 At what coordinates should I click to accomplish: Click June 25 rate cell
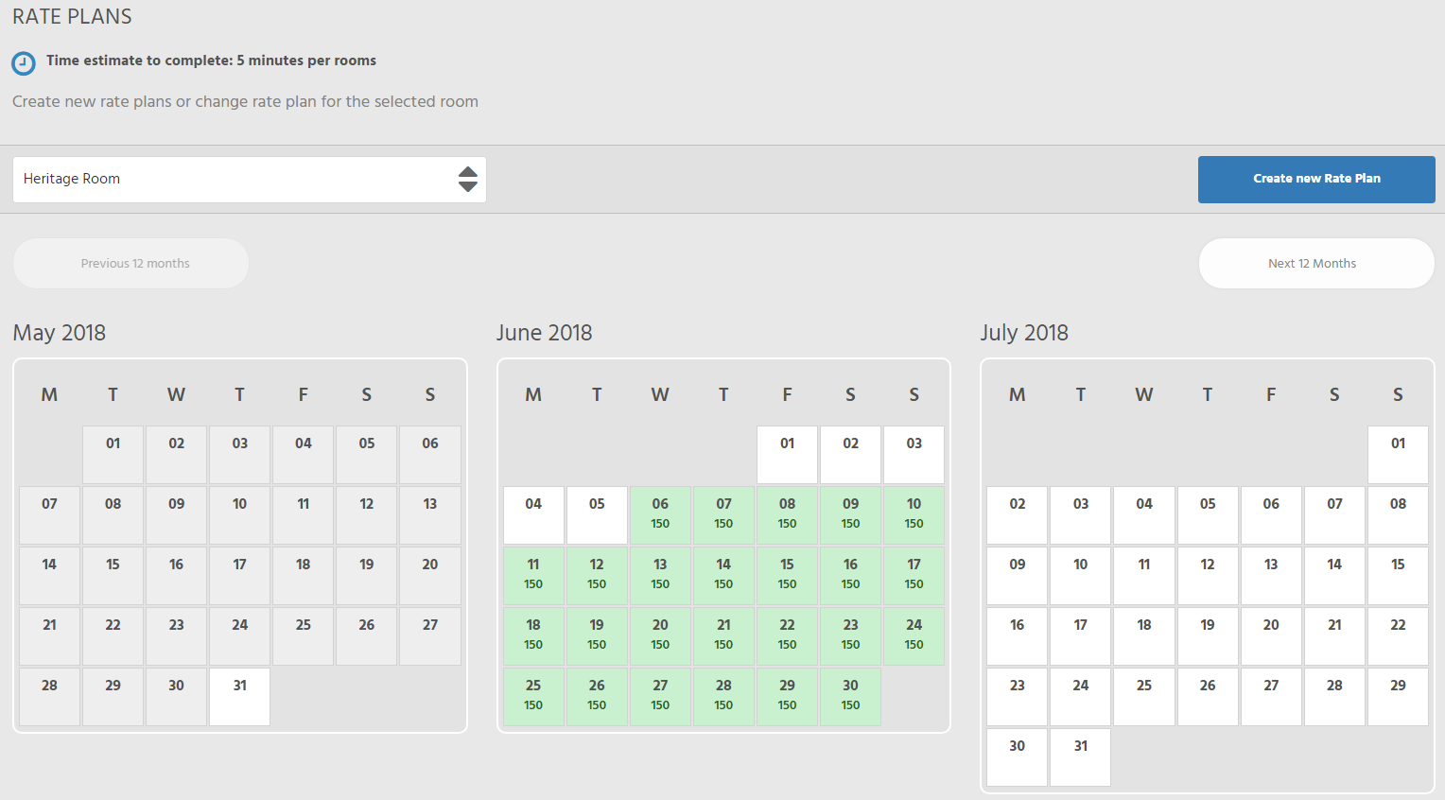click(x=534, y=697)
